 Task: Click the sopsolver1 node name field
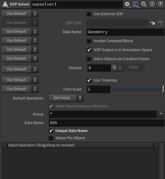coord(77,4)
